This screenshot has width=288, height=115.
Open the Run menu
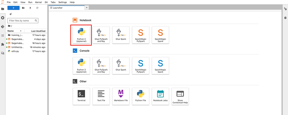(31, 2)
